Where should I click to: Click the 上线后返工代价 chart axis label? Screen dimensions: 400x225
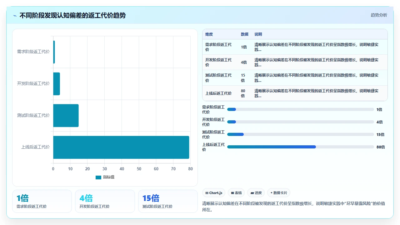(x=35, y=147)
